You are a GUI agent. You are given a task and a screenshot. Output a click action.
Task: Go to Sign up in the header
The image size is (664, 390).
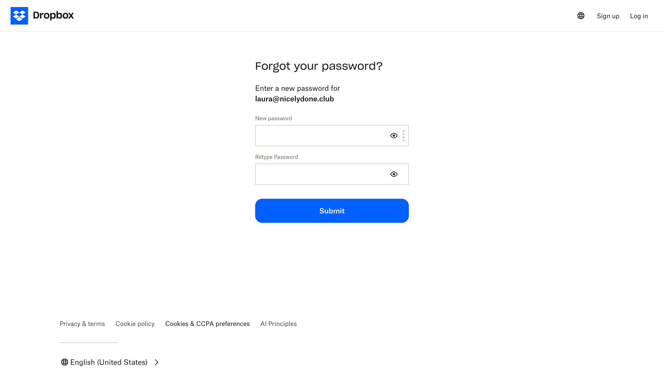(x=608, y=16)
